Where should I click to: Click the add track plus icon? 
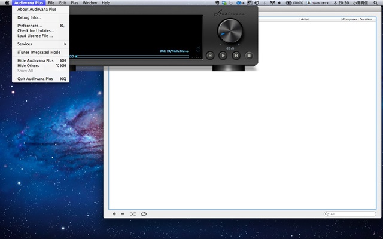pyautogui.click(x=114, y=213)
